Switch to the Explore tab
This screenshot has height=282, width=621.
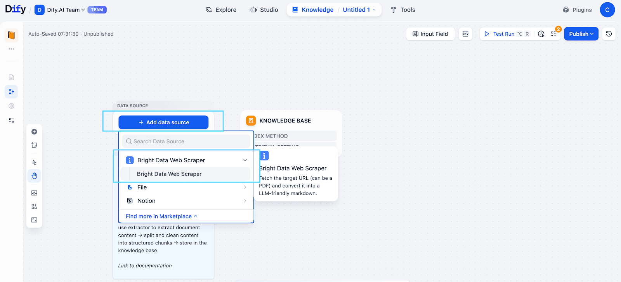tap(221, 10)
